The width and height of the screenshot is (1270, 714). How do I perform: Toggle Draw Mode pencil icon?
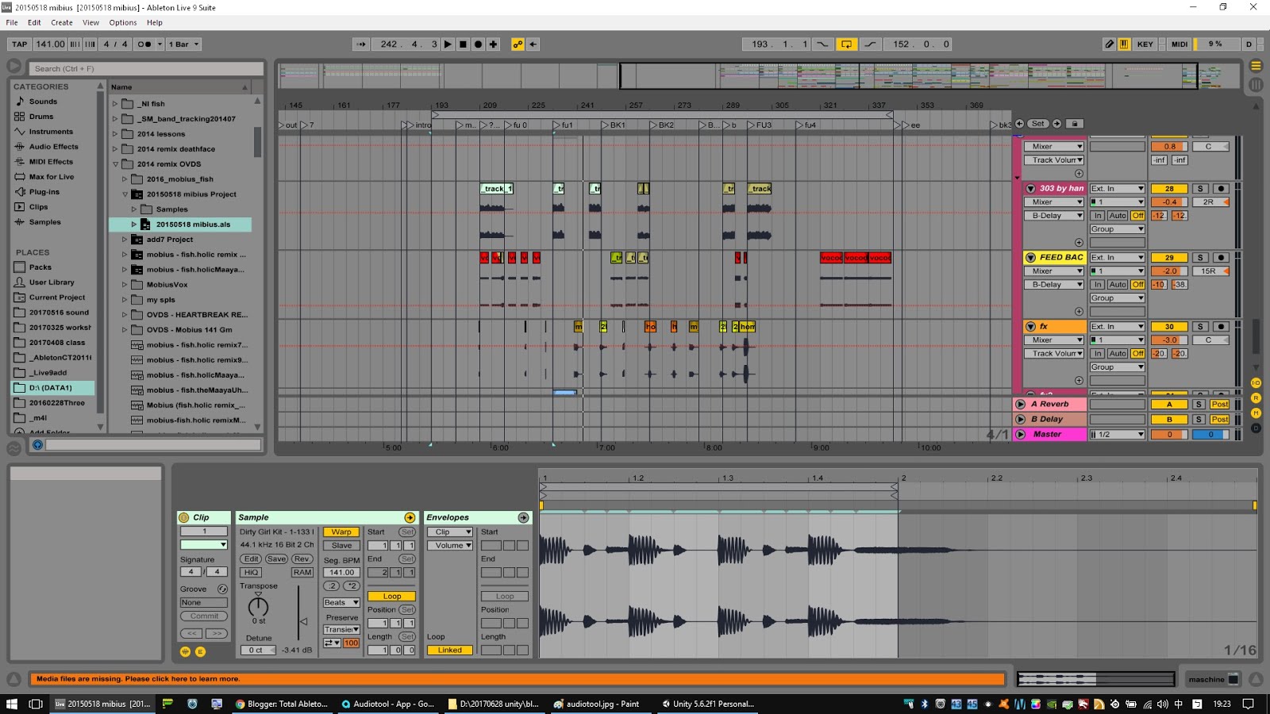1110,44
